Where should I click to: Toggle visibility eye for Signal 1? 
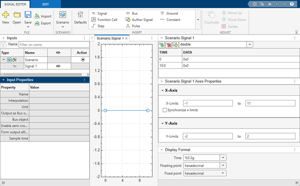58,66
